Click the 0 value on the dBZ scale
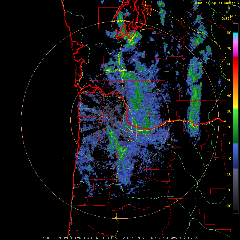This screenshot has width=240, height=240. (230, 159)
